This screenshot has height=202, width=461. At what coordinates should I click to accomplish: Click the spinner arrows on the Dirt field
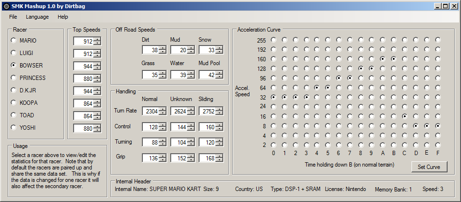pos(162,50)
